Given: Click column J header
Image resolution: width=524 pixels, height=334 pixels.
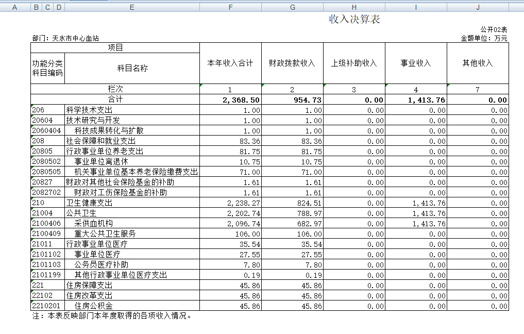Looking at the screenshot, I should coord(478,7).
